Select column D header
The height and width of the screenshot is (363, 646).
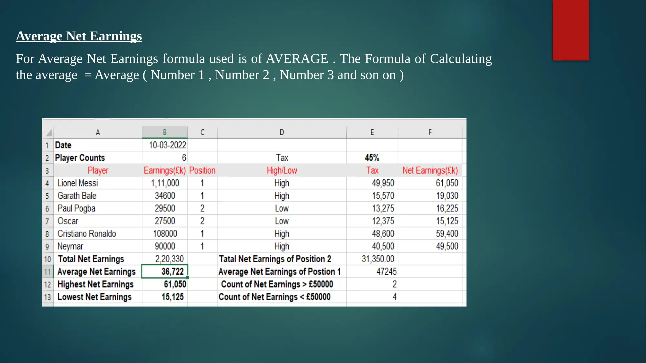click(282, 132)
